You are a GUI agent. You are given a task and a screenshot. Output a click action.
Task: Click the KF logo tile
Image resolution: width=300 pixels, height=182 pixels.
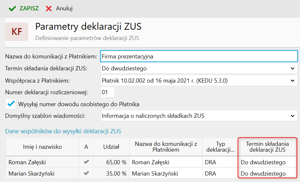(17, 31)
